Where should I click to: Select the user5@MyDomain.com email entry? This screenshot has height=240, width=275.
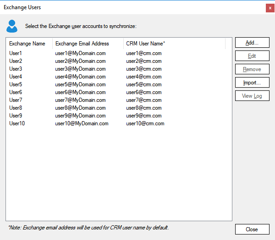[80, 84]
